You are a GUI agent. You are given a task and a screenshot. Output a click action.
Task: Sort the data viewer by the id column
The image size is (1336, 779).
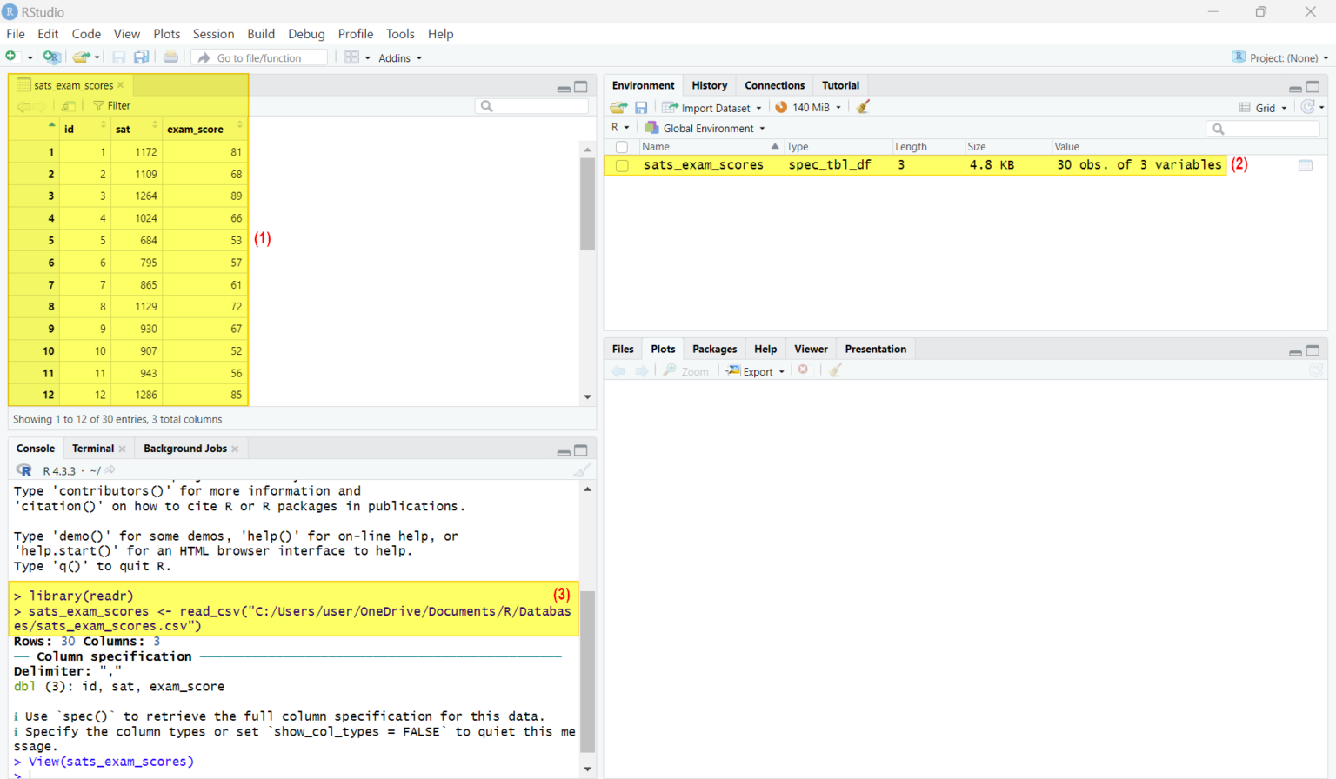69,129
